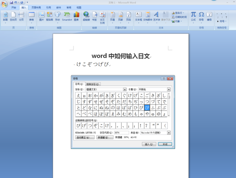The width and height of the screenshot is (236, 178).
Task: Switch to the 特殊字符 tab
Action: coord(93,84)
